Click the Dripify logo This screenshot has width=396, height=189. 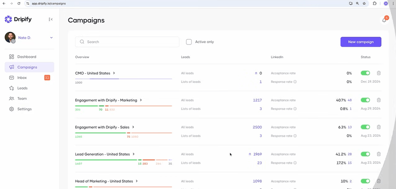pos(18,19)
